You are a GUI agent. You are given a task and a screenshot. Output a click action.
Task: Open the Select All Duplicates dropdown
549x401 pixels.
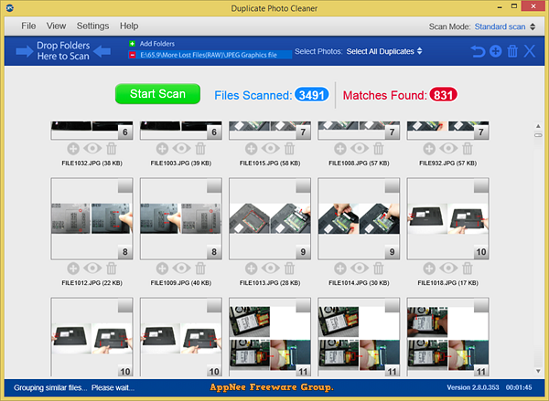click(384, 51)
